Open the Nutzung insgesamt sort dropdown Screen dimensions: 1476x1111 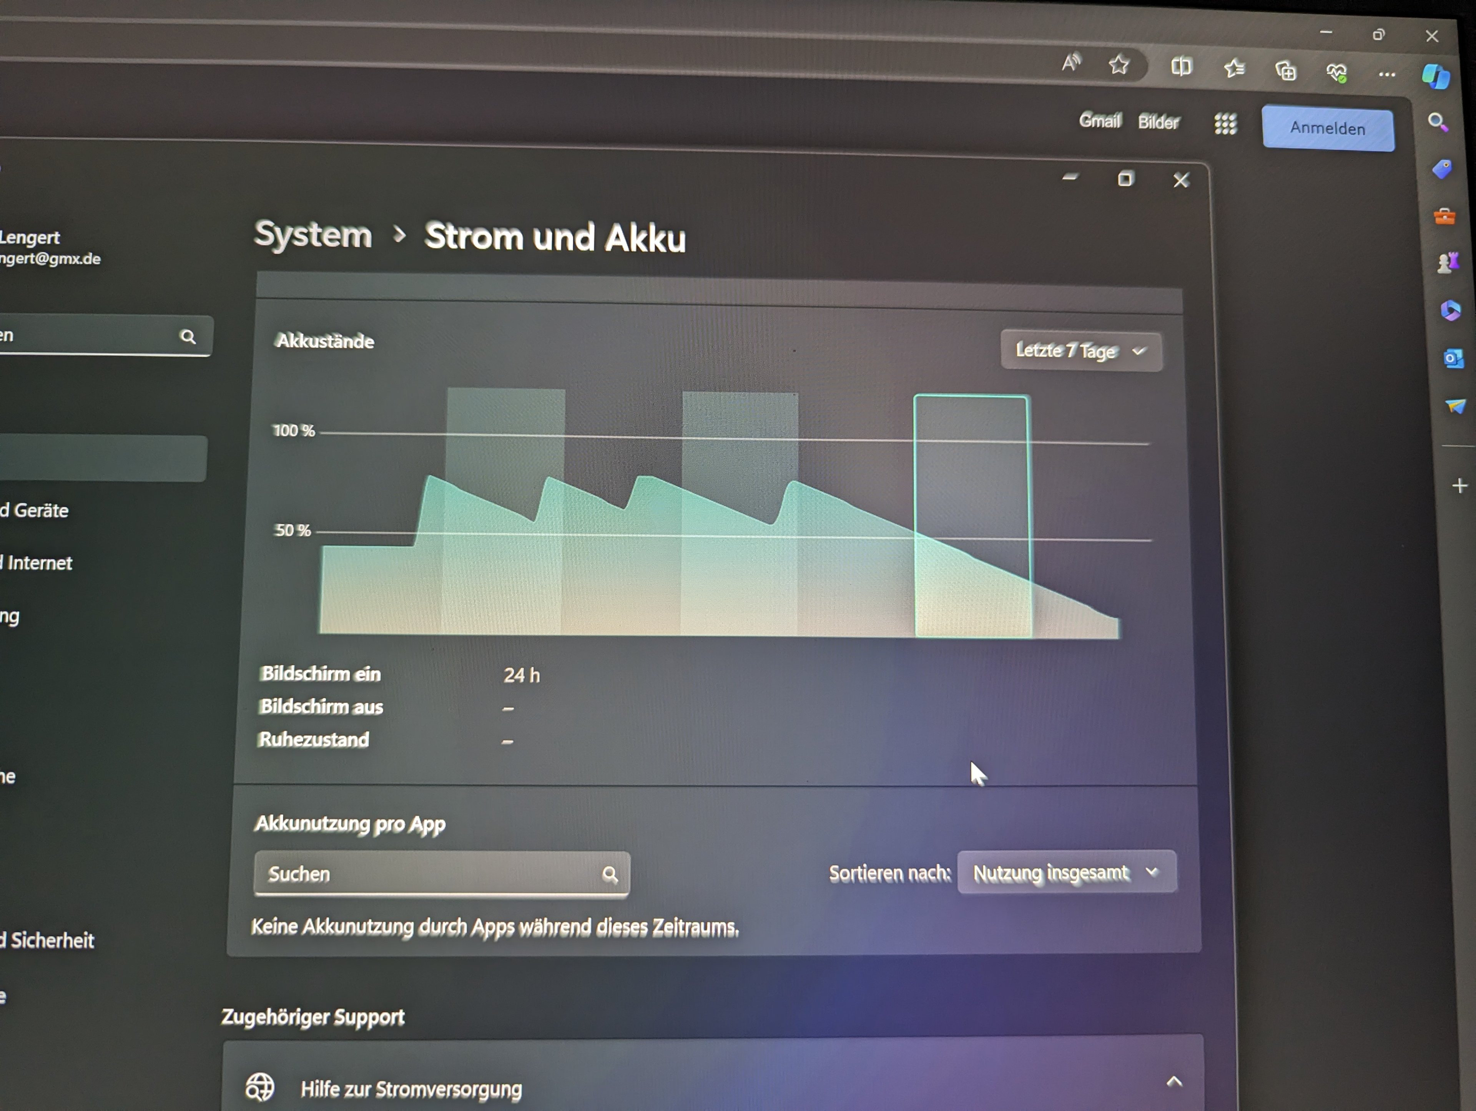pyautogui.click(x=1066, y=872)
